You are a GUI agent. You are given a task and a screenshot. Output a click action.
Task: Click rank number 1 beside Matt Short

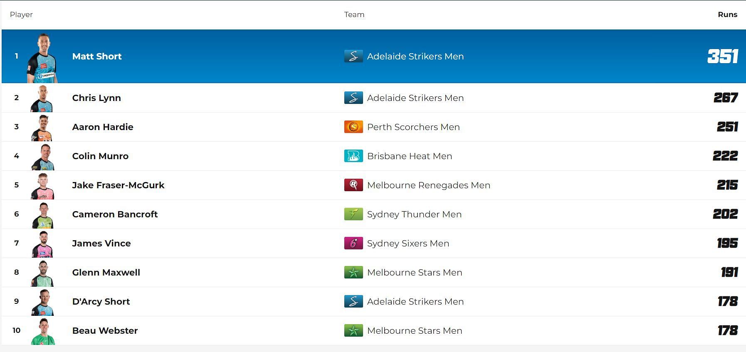[x=17, y=56]
